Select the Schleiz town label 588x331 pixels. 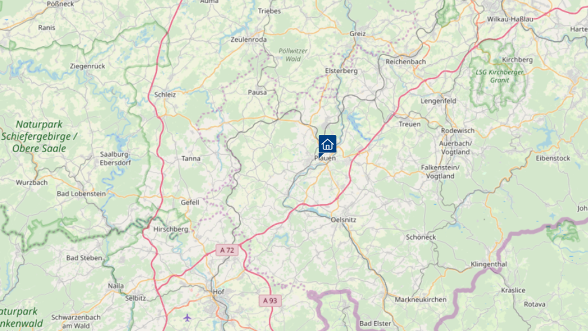pos(165,95)
